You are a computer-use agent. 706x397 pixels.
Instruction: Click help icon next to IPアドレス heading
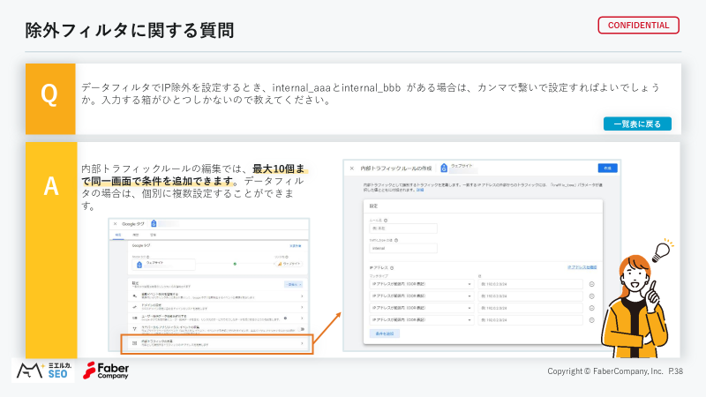tap(392, 268)
